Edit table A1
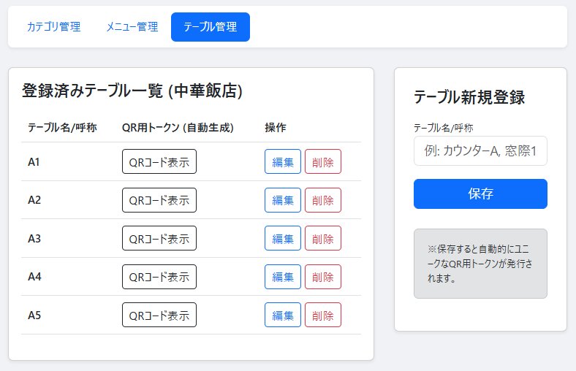Image resolution: width=576 pixels, height=371 pixels. (283, 161)
